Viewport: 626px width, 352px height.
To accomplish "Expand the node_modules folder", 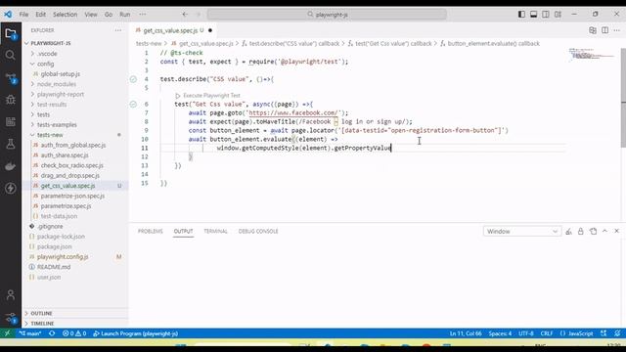I will [57, 84].
